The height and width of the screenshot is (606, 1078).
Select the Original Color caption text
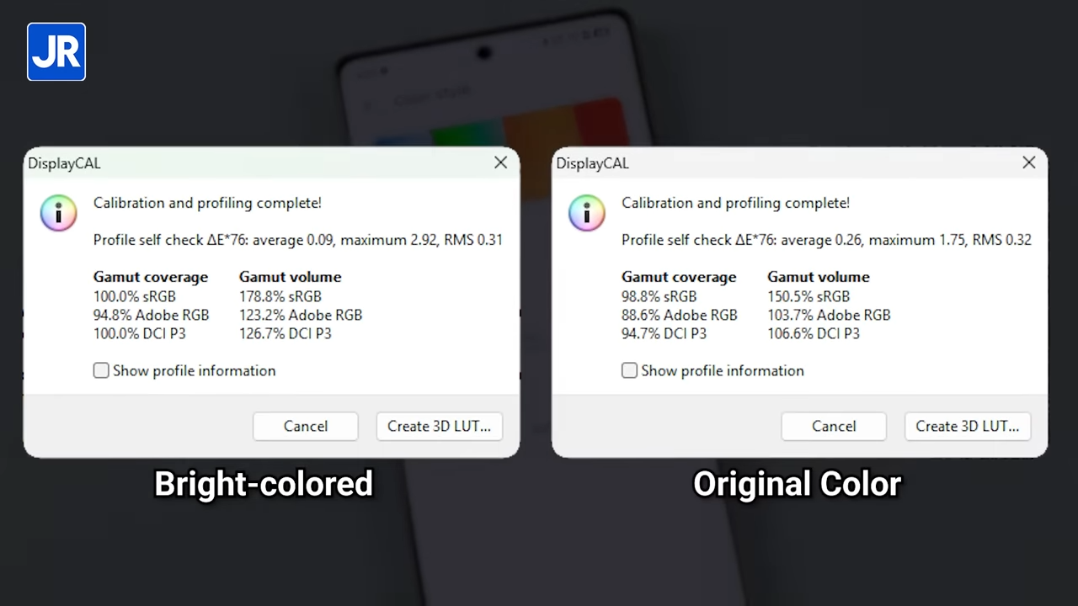797,484
